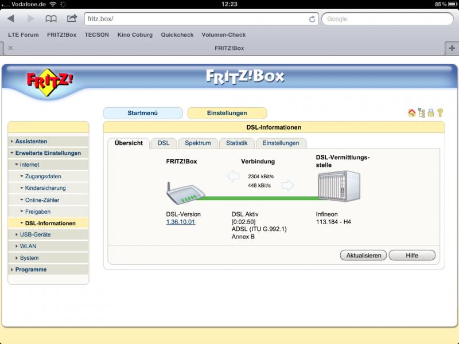The image size is (459, 344).
Task: Open a new tab with the plus button
Action: 452,48
